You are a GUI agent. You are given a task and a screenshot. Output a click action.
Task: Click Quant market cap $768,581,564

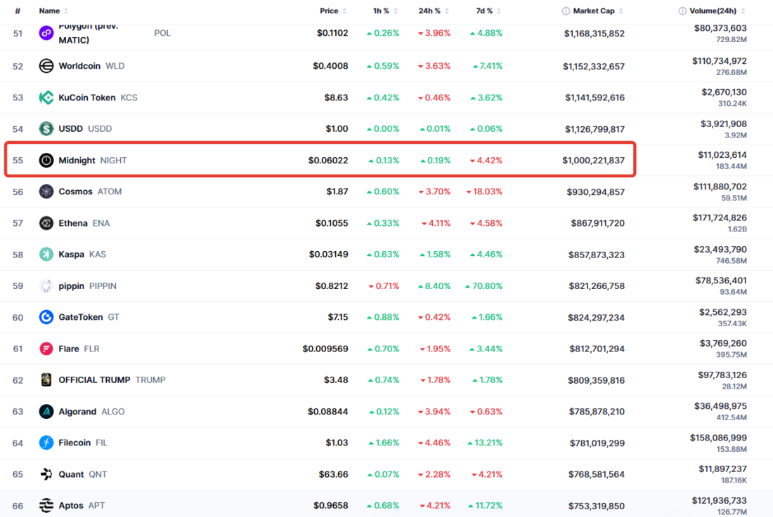596,474
